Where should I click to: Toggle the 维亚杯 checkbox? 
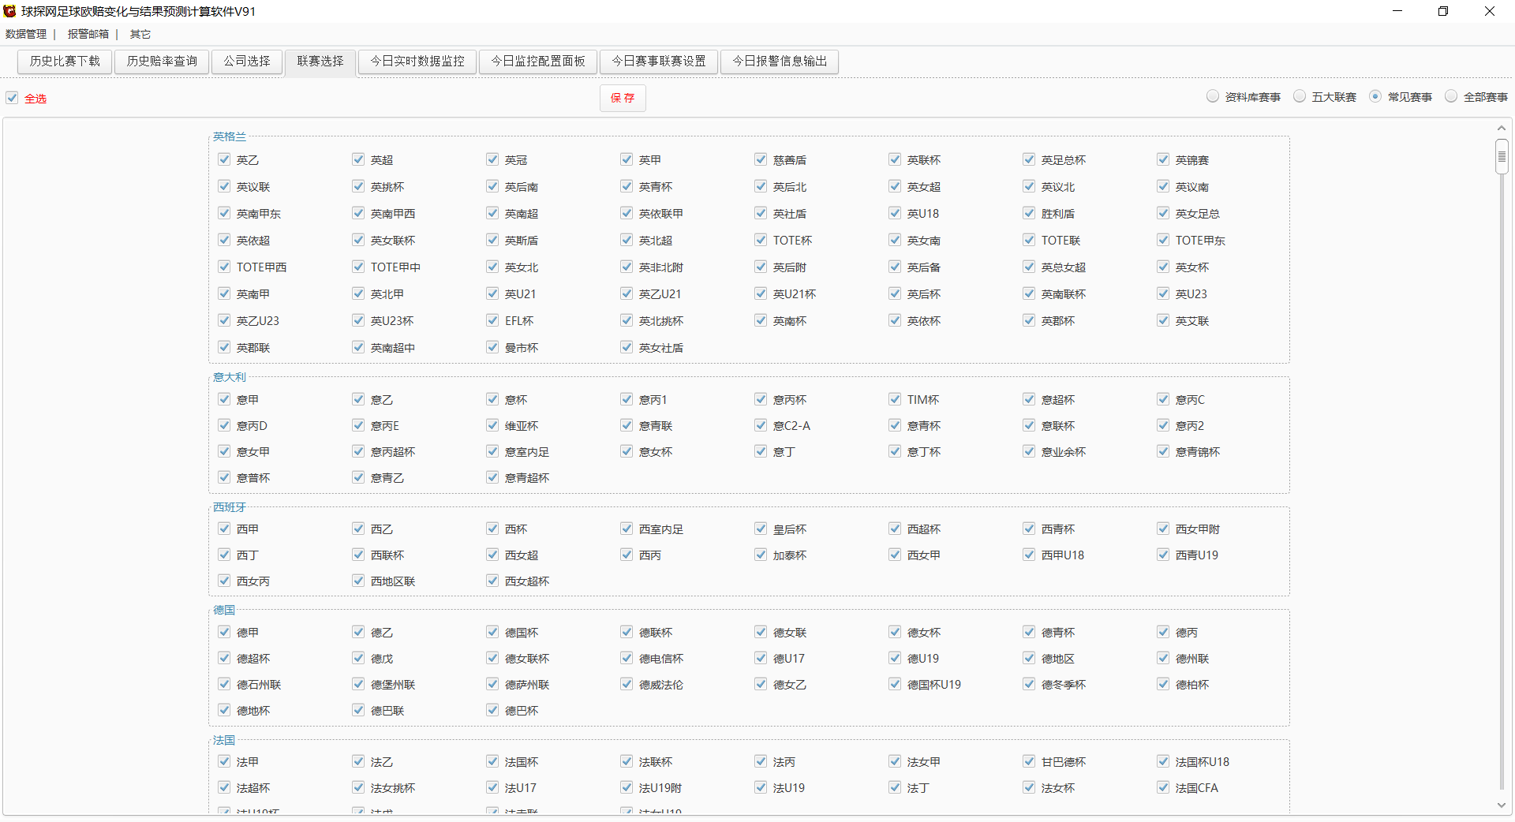492,425
